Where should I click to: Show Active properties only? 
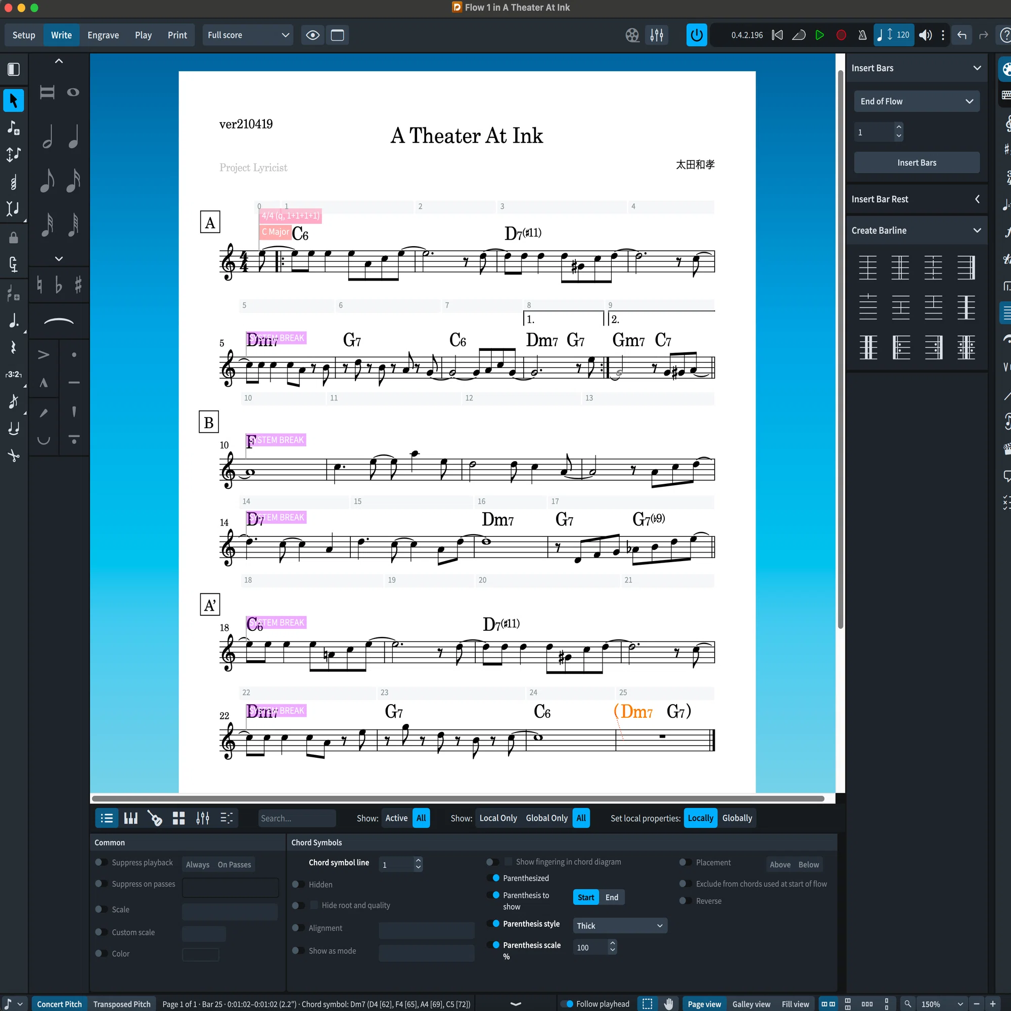tap(396, 818)
